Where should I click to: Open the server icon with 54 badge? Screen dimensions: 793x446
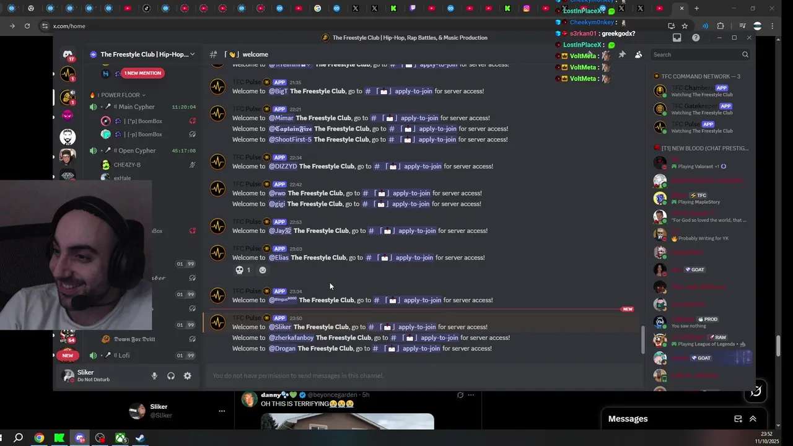[x=68, y=337]
